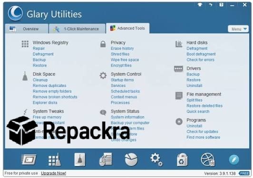253x178 pixels.
Task: Click the Windows Registry grid icon
Action: 25,44
